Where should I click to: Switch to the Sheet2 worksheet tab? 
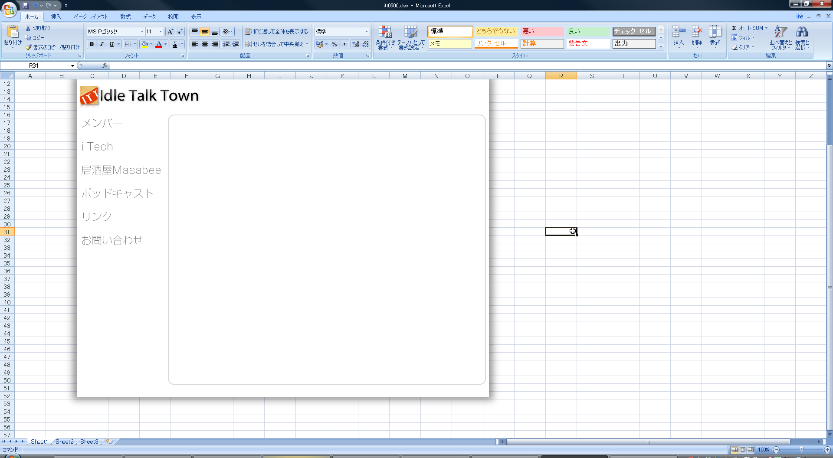pyautogui.click(x=64, y=442)
